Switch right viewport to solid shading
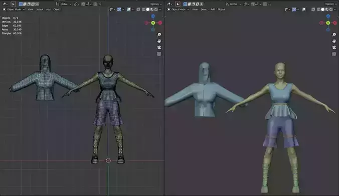The width and height of the screenshot is (339, 196). 322,9
